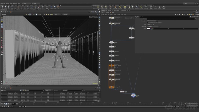Click the play forward button
Image resolution: width=199 pixels, height=112 pixels.
pos(8,104)
